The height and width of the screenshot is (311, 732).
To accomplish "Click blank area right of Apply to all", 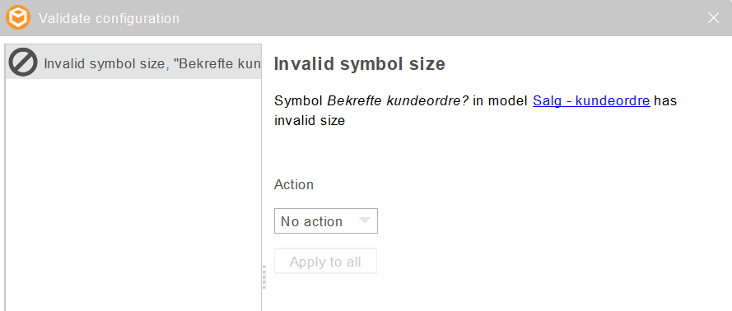I will [x=537, y=261].
